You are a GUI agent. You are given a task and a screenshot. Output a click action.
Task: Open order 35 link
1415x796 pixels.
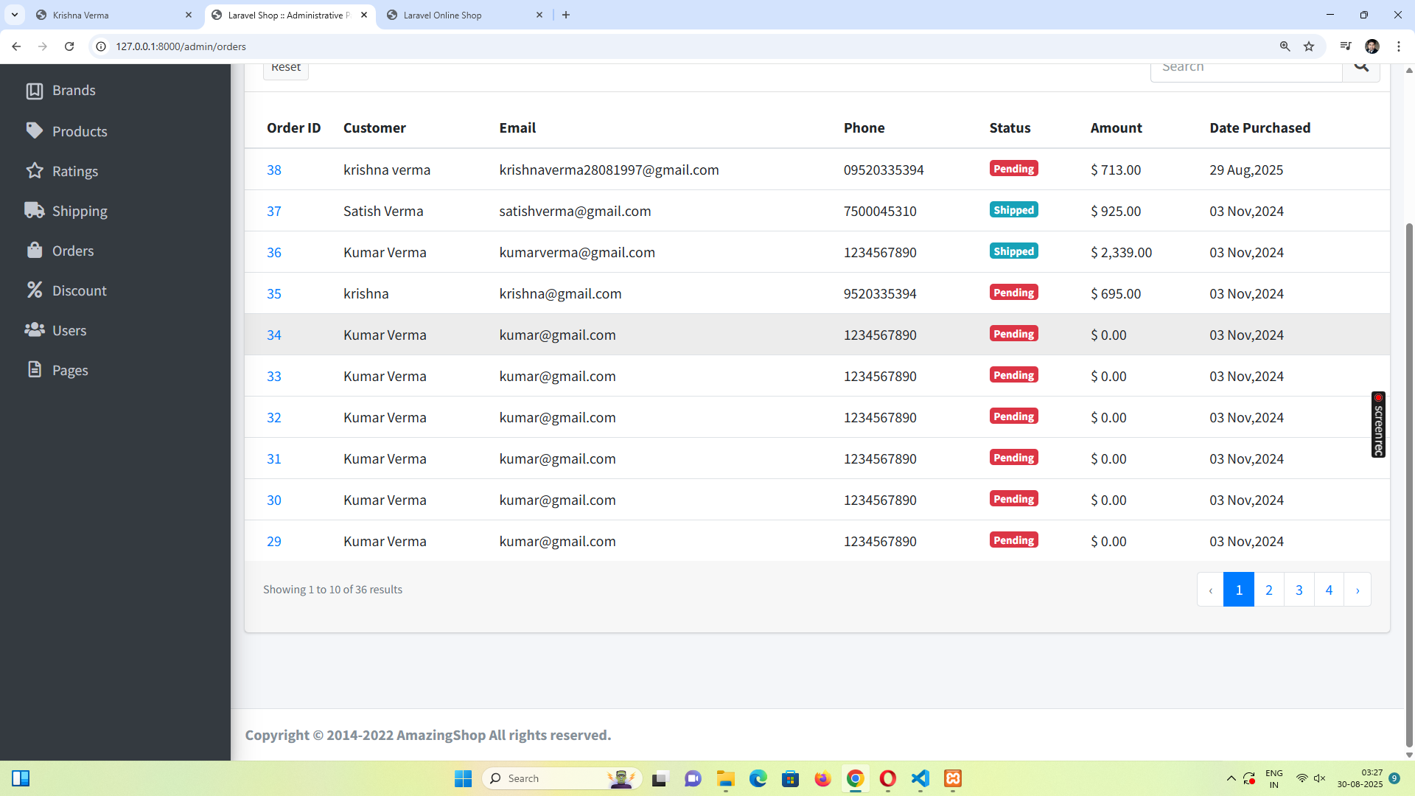[274, 293]
